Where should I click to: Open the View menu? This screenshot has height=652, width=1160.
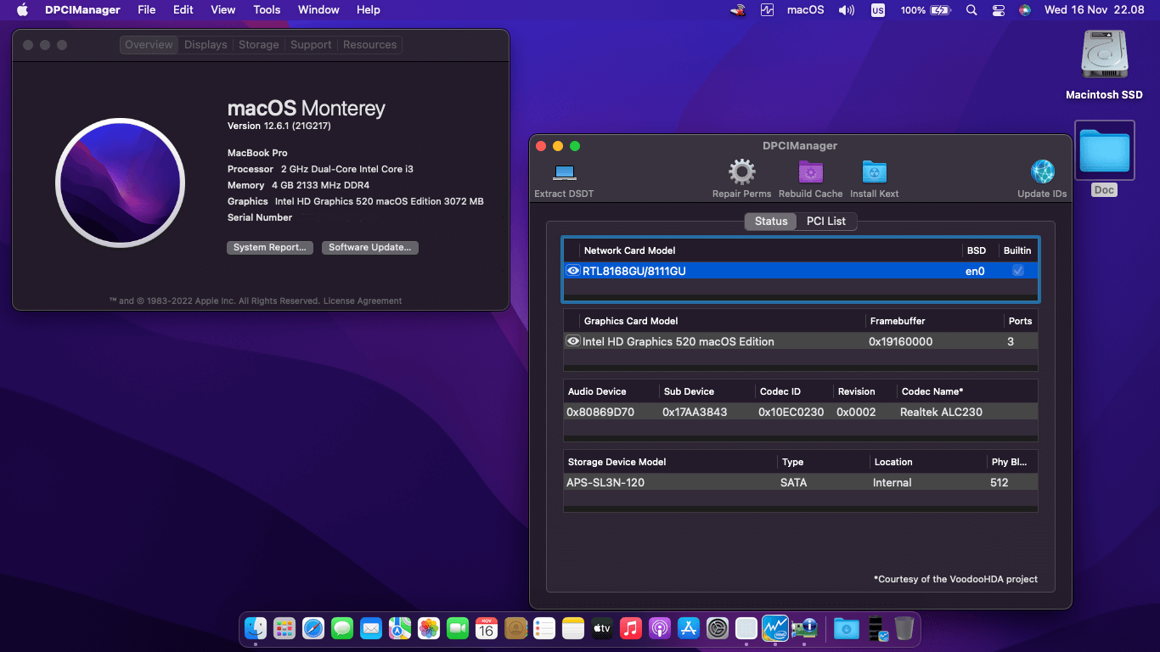(223, 10)
